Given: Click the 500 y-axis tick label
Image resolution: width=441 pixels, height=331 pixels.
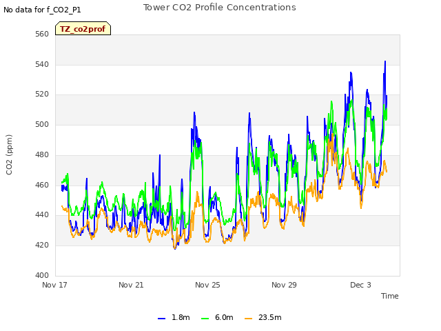Looking at the screenshot, I should [42, 124].
